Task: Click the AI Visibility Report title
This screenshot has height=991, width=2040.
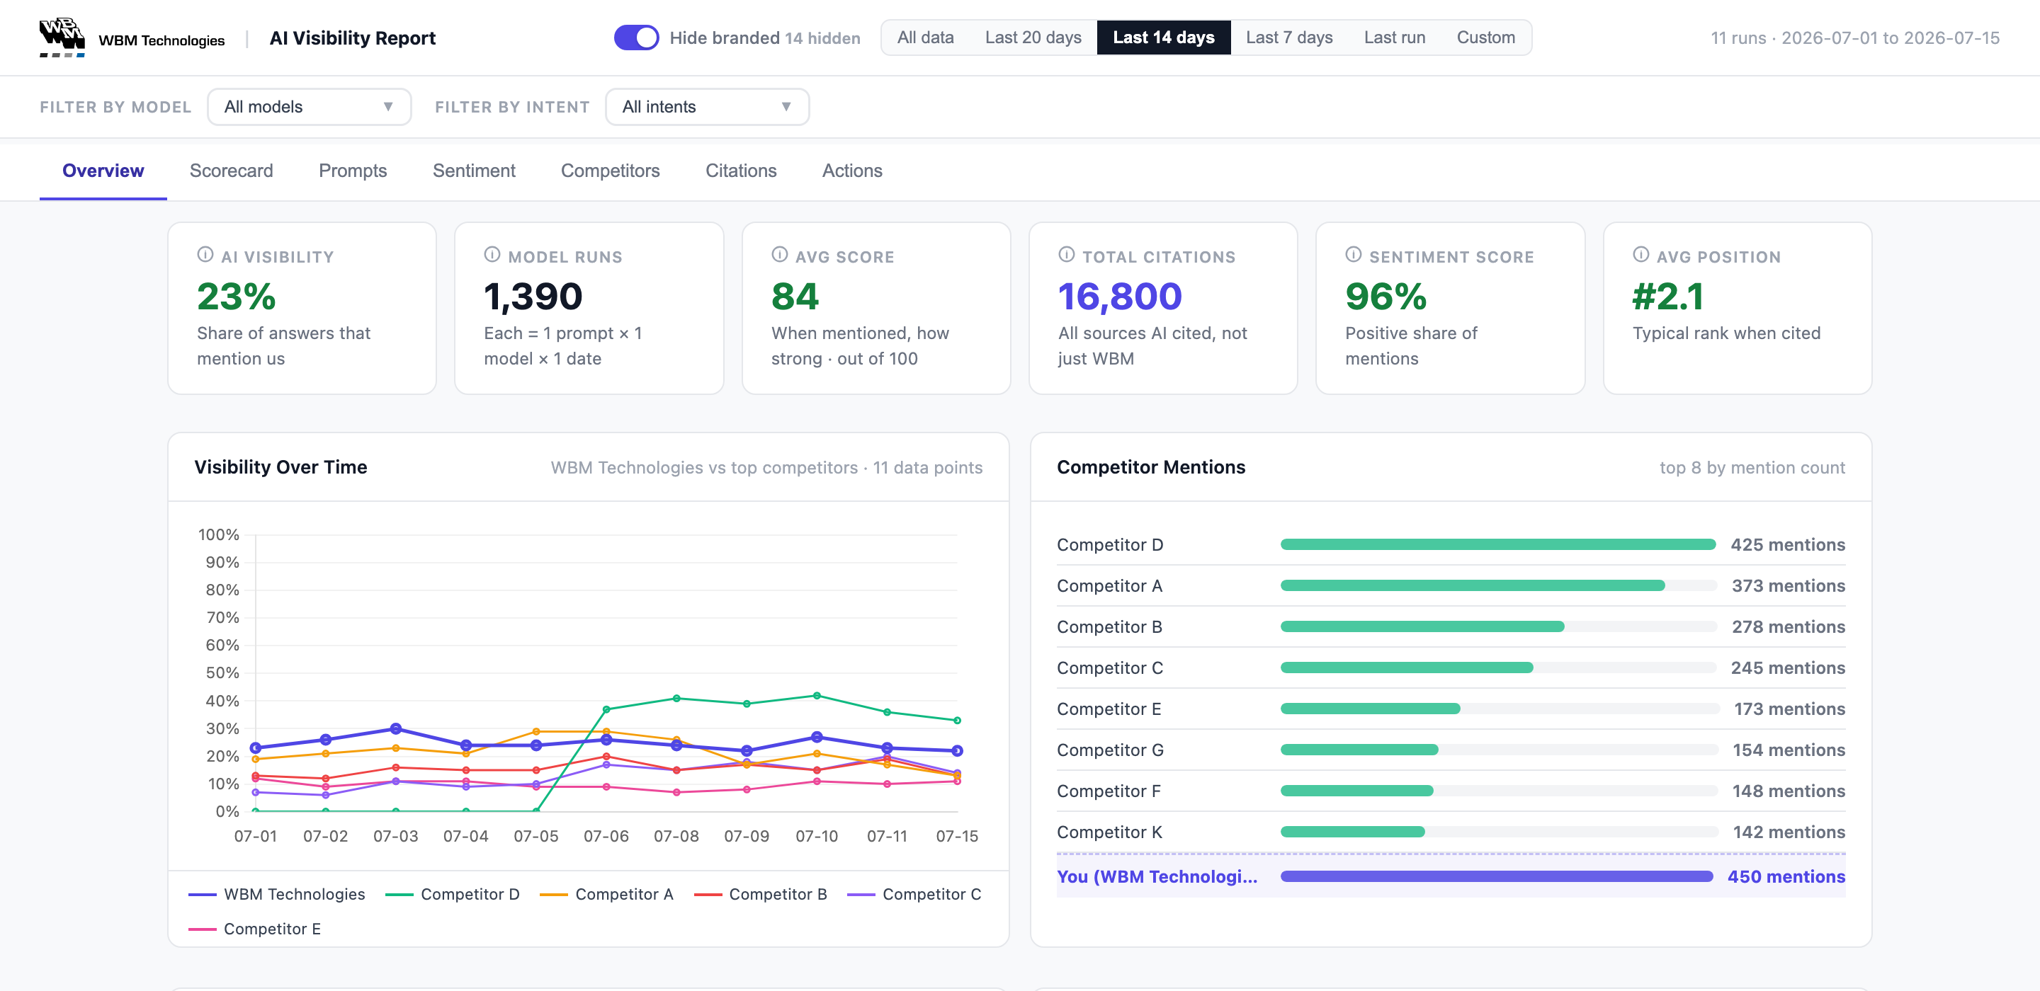Action: click(353, 38)
